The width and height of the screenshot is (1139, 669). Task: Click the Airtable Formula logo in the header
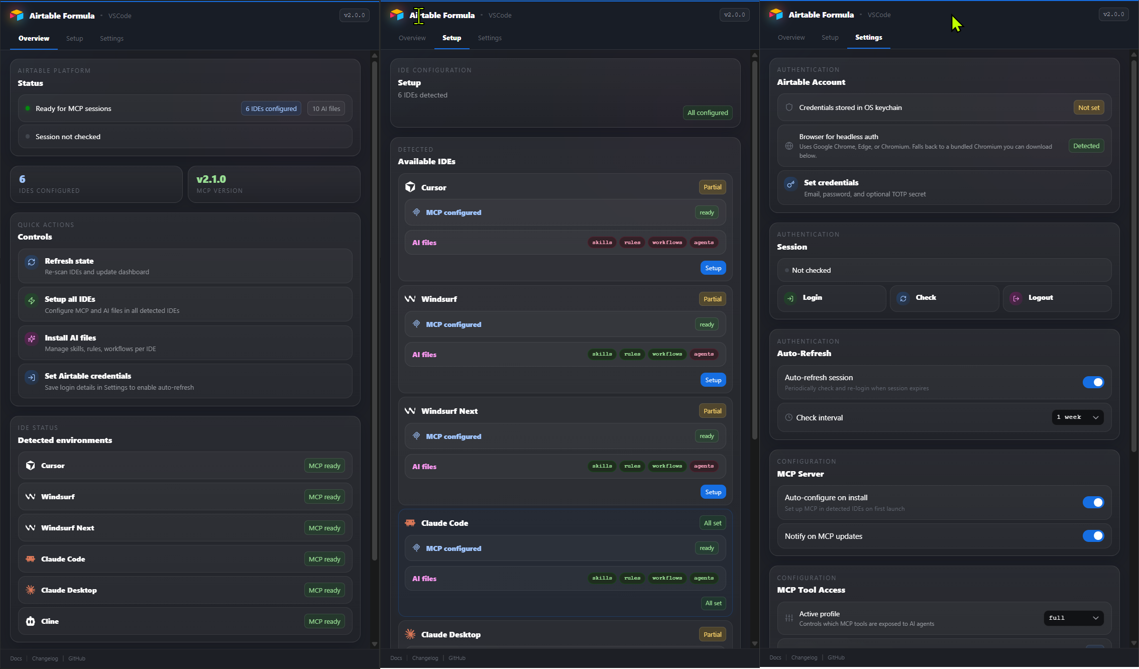(16, 15)
